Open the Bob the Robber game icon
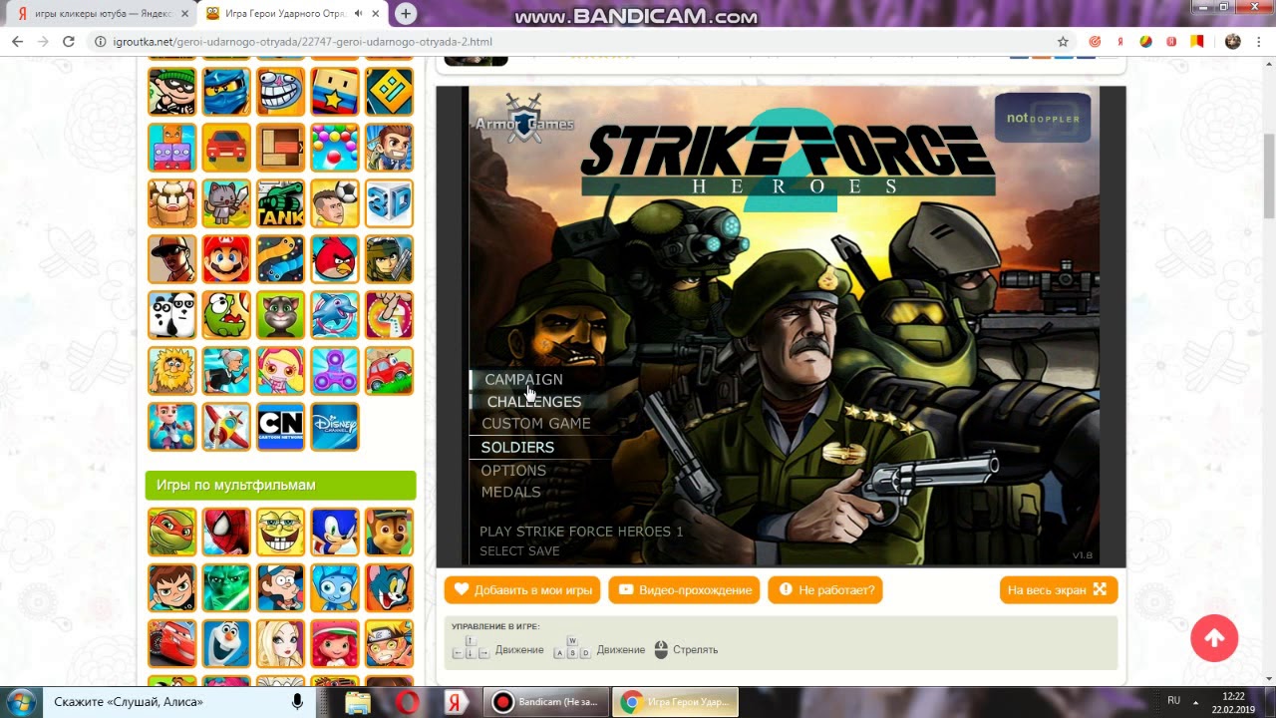 (x=172, y=92)
